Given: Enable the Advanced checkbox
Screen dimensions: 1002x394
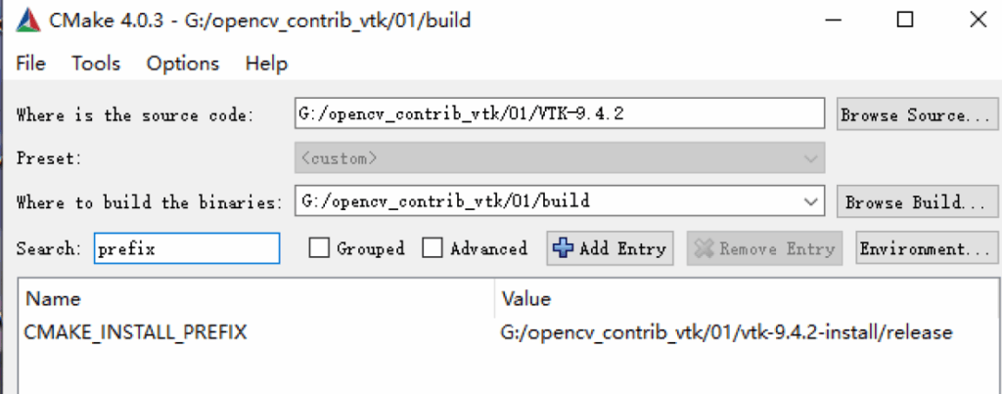Looking at the screenshot, I should 433,247.
